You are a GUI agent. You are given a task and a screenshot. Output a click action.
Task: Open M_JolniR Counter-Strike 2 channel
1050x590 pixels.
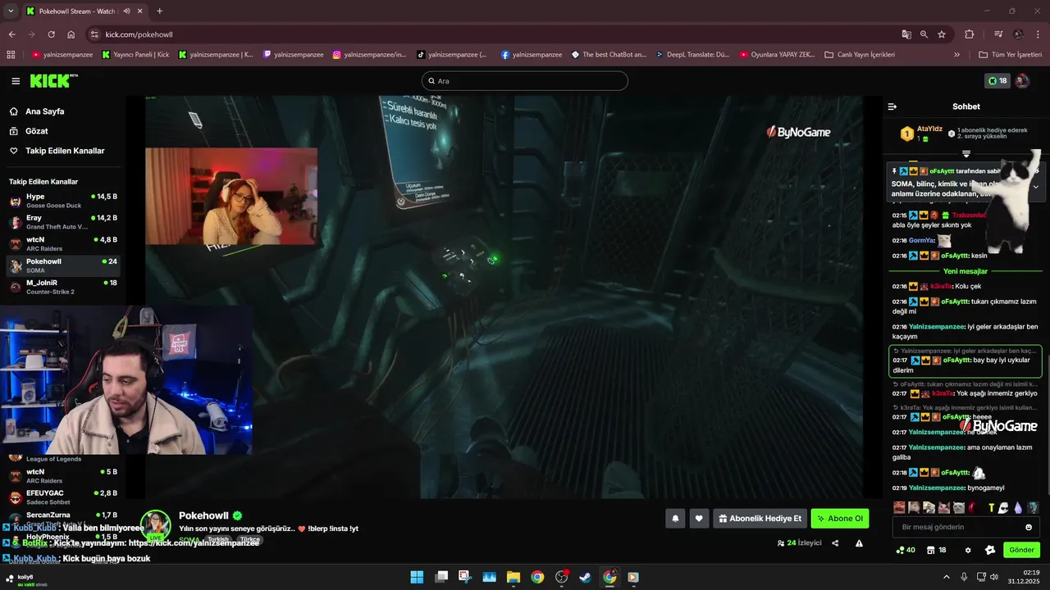(62, 287)
